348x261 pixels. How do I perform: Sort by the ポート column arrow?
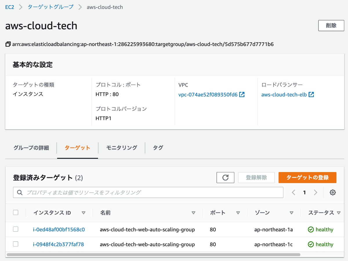click(238, 213)
